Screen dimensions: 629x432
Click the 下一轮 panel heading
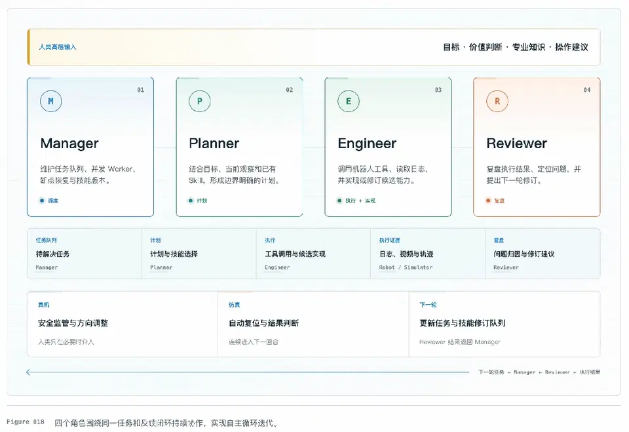pos(428,305)
